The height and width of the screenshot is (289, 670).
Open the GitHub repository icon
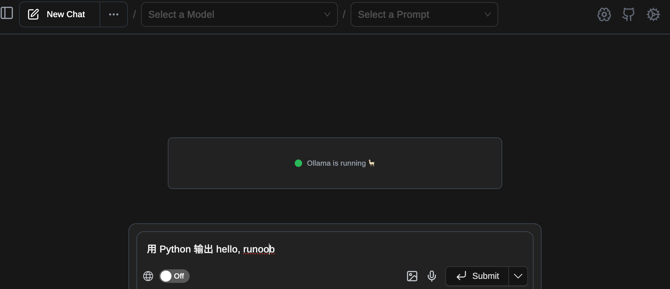click(x=628, y=14)
